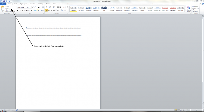This screenshot has height=112, width=204.
Task: Switch to the References tab
Action: click(32, 4)
